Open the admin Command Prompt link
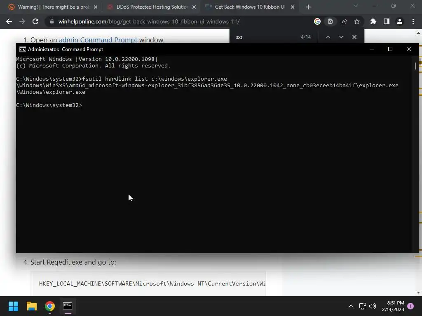Image resolution: width=422 pixels, height=316 pixels. pos(98,40)
